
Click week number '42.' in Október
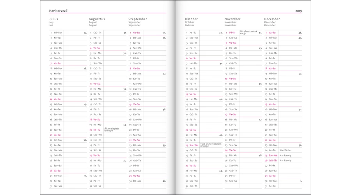click(221, 99)
